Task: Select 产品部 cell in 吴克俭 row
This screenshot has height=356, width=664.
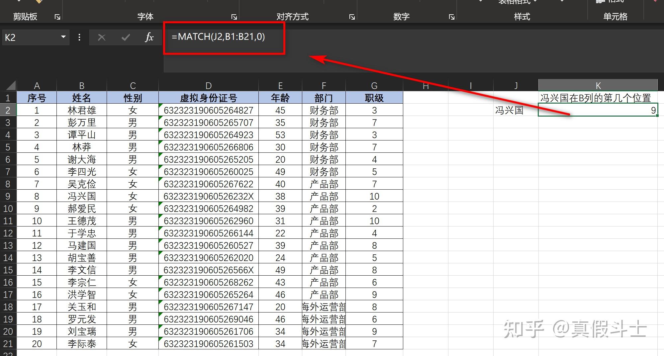Action: tap(324, 184)
